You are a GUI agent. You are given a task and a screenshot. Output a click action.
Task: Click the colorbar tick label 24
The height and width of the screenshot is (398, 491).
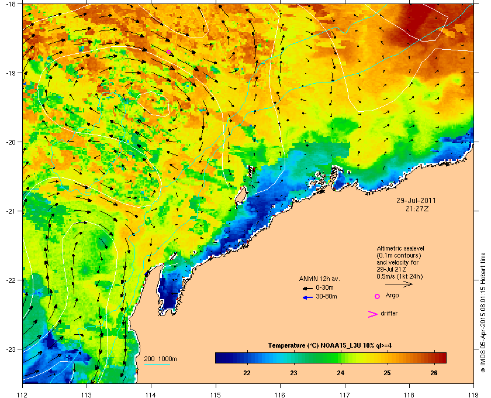(341, 373)
